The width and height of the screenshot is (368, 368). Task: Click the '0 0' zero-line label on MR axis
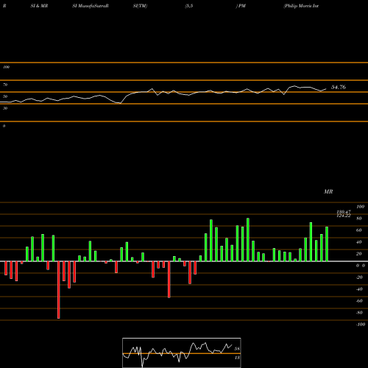coord(361,266)
